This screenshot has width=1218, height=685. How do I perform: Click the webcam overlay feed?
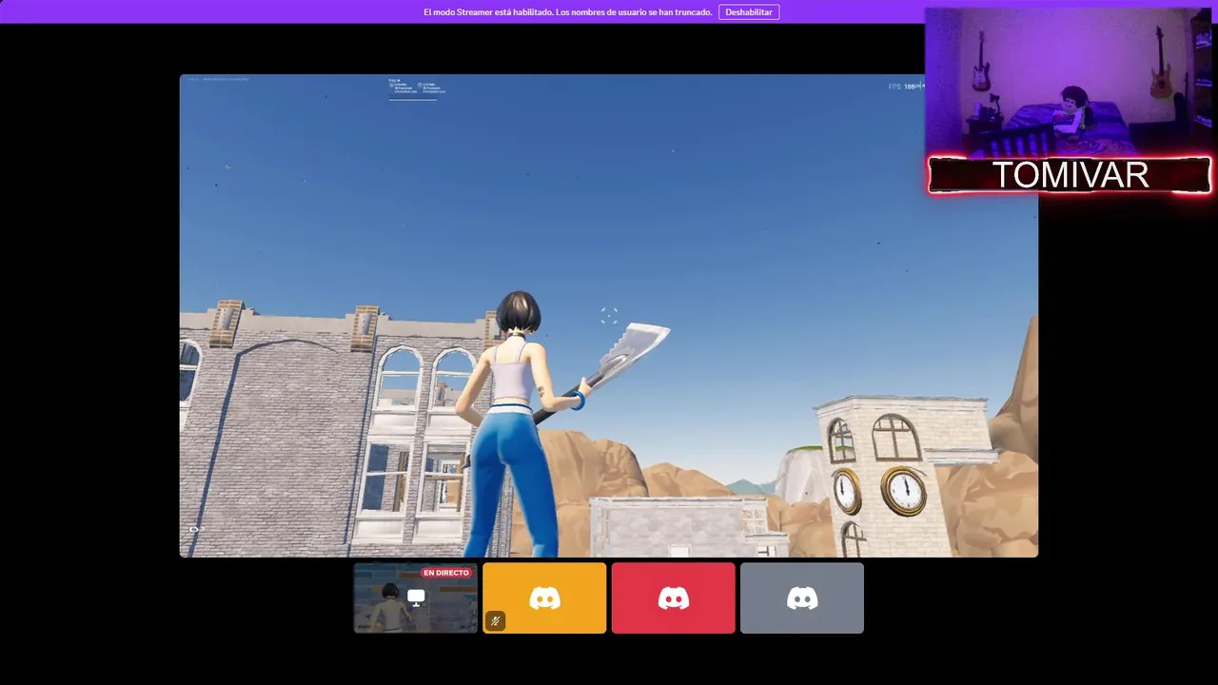tap(1070, 84)
